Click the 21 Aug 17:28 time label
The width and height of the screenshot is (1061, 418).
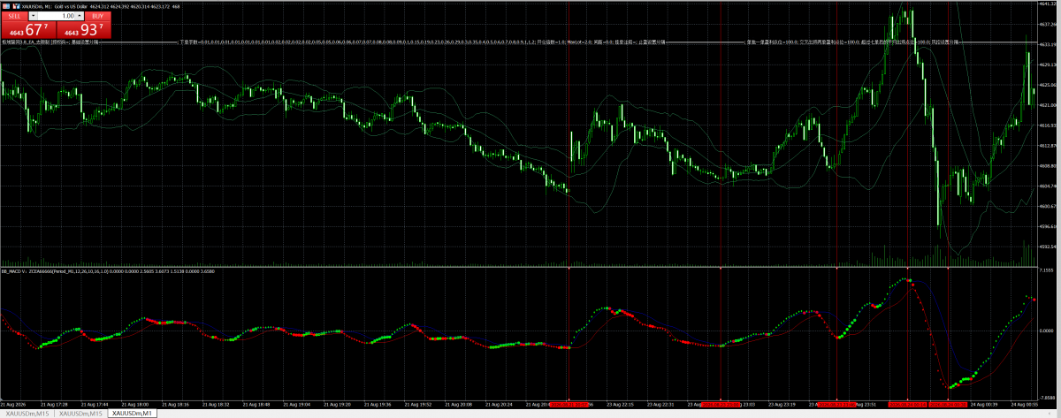[x=56, y=404]
